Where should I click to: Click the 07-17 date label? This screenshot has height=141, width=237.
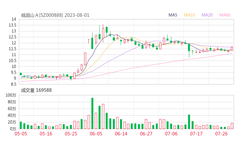[196, 134]
